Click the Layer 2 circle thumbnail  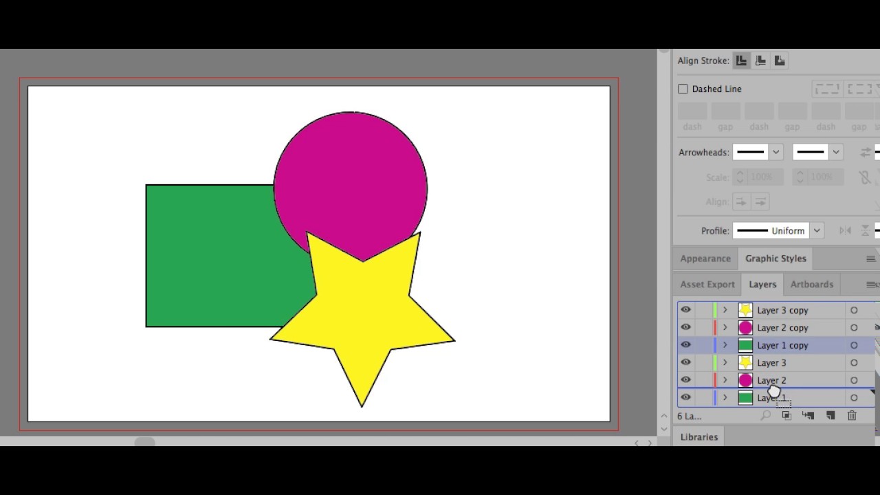point(745,380)
